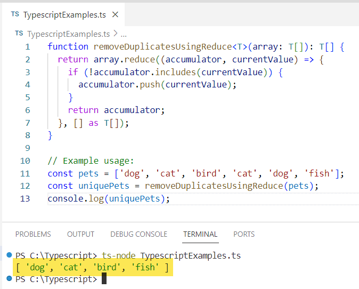Click command decoration dot beside last prompt
The height and width of the screenshot is (289, 359).
(x=9, y=278)
